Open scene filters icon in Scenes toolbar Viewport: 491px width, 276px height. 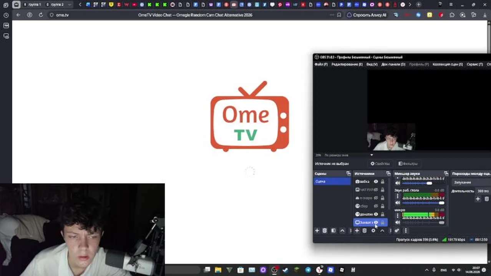click(333, 230)
